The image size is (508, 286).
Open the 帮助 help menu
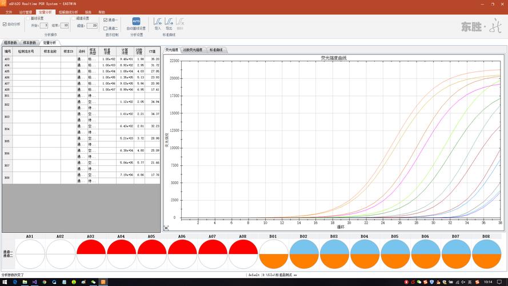102,12
